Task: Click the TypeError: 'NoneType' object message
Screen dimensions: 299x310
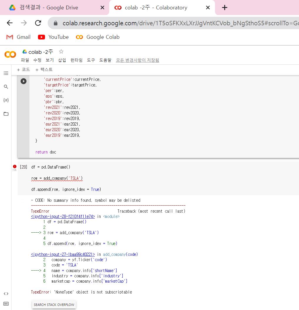Action: 82,292
